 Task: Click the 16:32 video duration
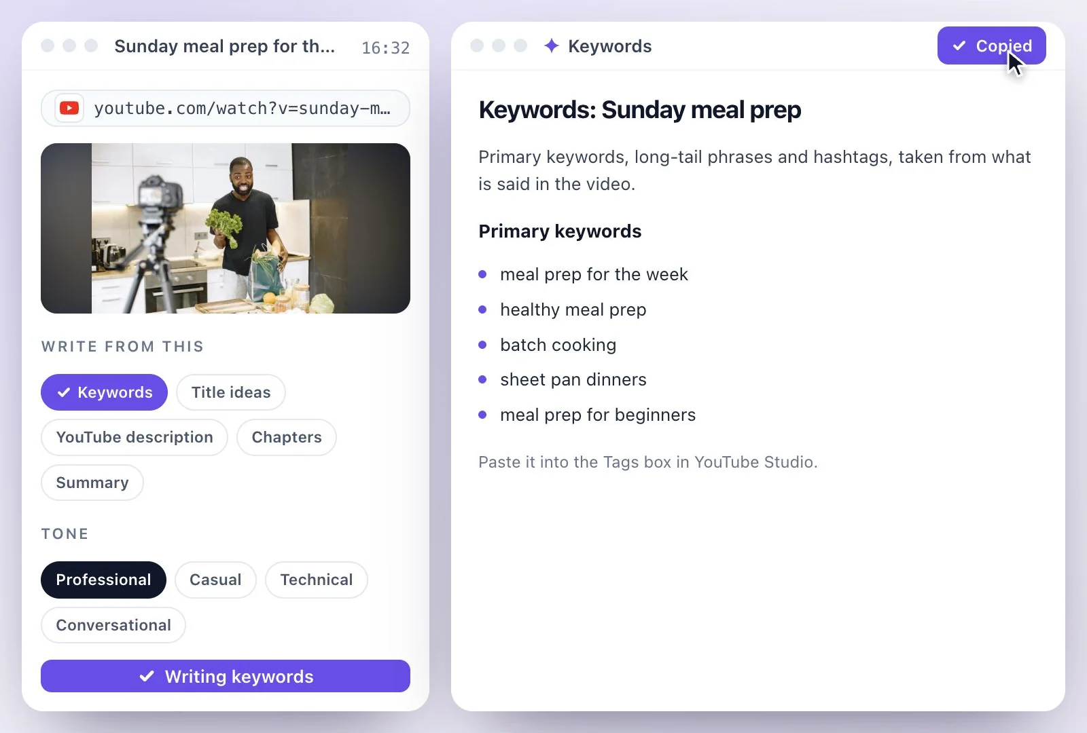[385, 48]
